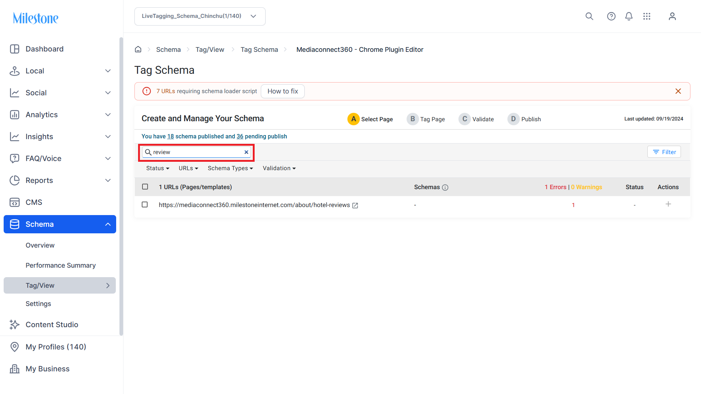
Task: Click the How to fix button
Action: (282, 91)
